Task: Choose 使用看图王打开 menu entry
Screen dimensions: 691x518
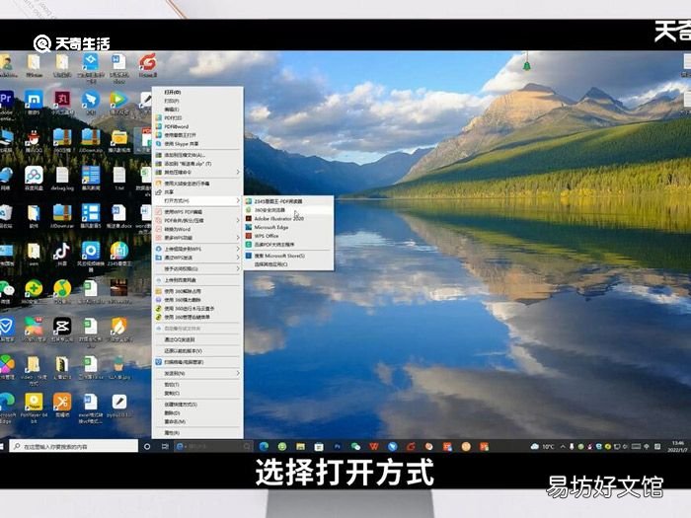Action: pos(197,135)
